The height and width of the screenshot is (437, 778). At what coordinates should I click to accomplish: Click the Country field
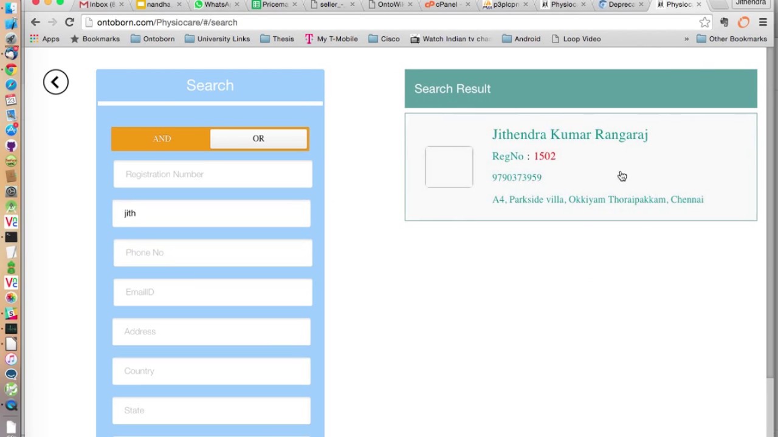[x=212, y=371]
